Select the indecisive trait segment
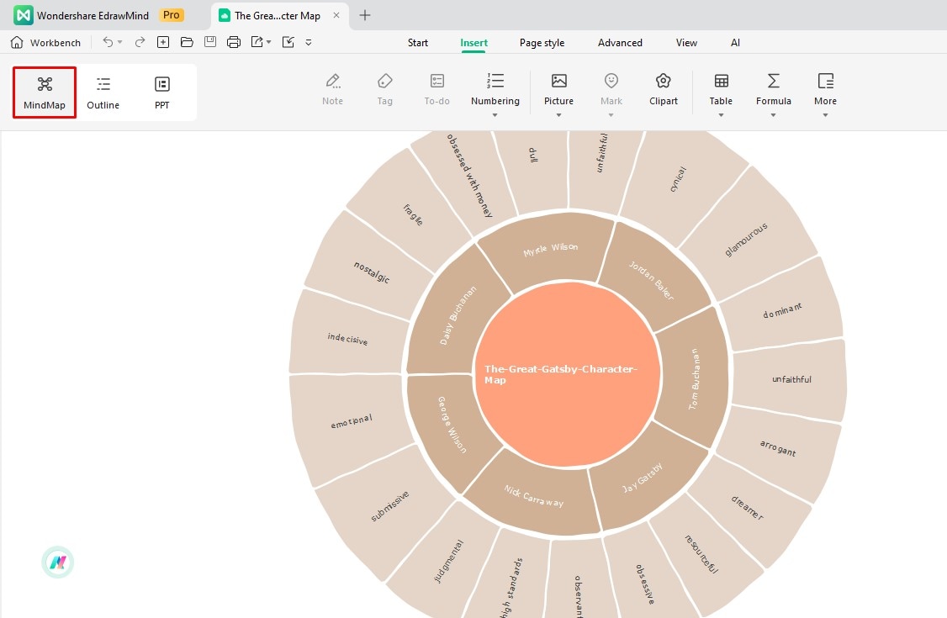The width and height of the screenshot is (947, 618). pyautogui.click(x=347, y=339)
